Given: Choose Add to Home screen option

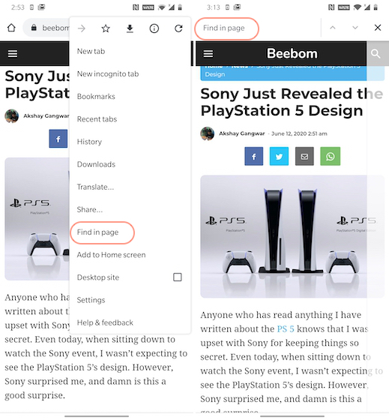Looking at the screenshot, I should (x=111, y=255).
